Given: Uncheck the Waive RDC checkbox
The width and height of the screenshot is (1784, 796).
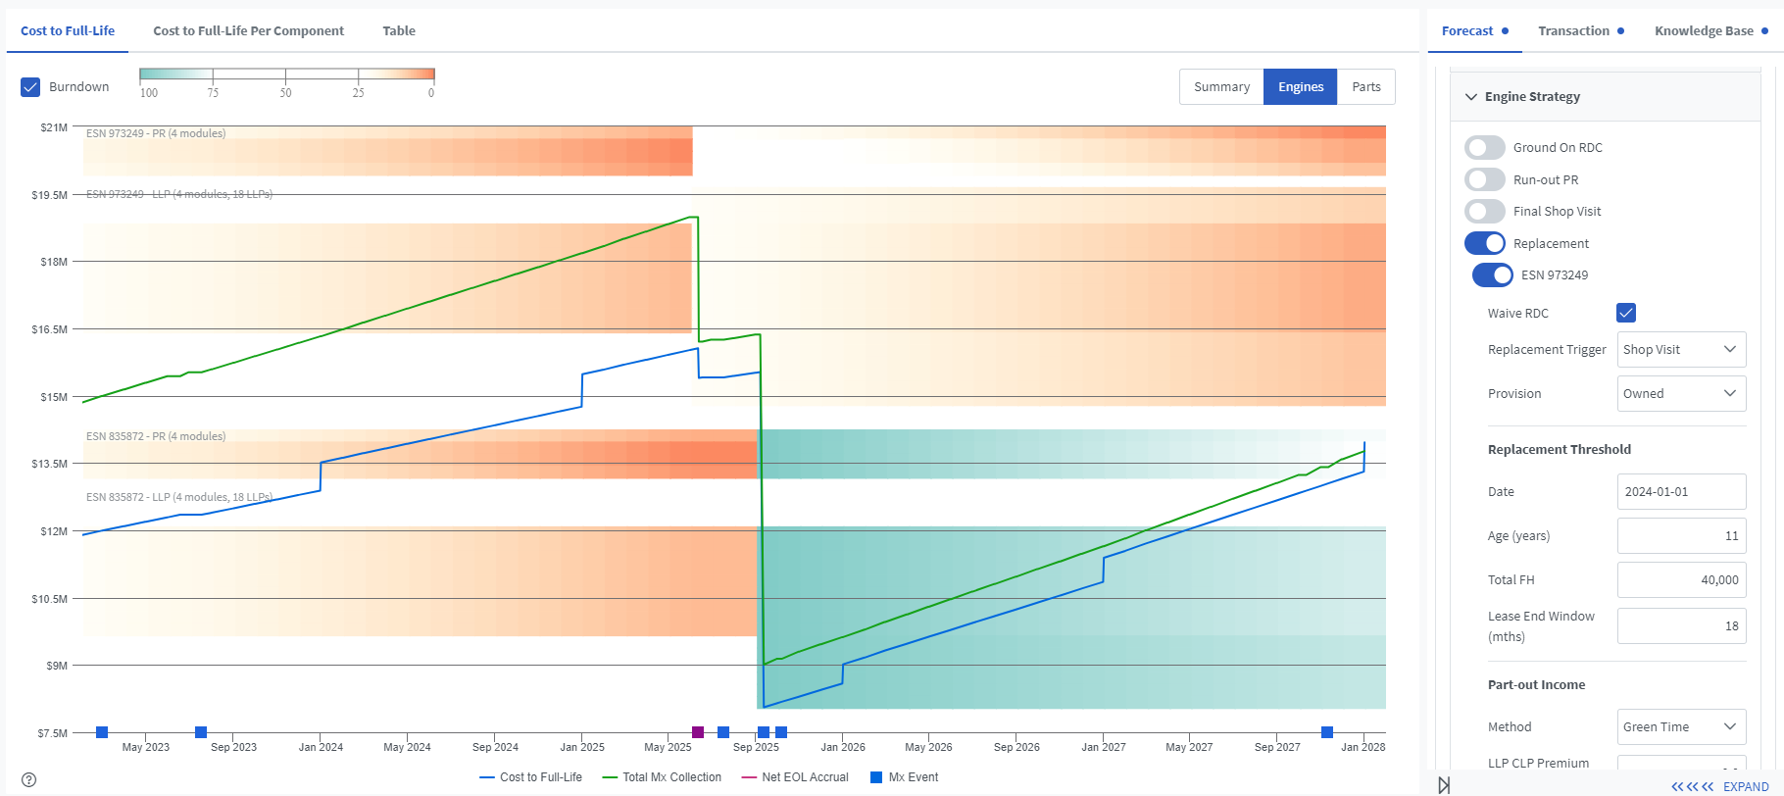Looking at the screenshot, I should click(1626, 313).
